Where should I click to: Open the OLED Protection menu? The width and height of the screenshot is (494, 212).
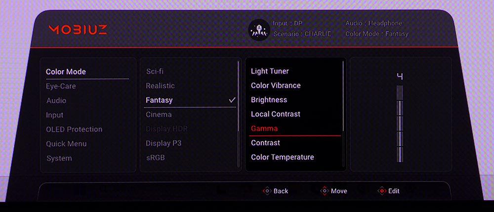[74, 129]
